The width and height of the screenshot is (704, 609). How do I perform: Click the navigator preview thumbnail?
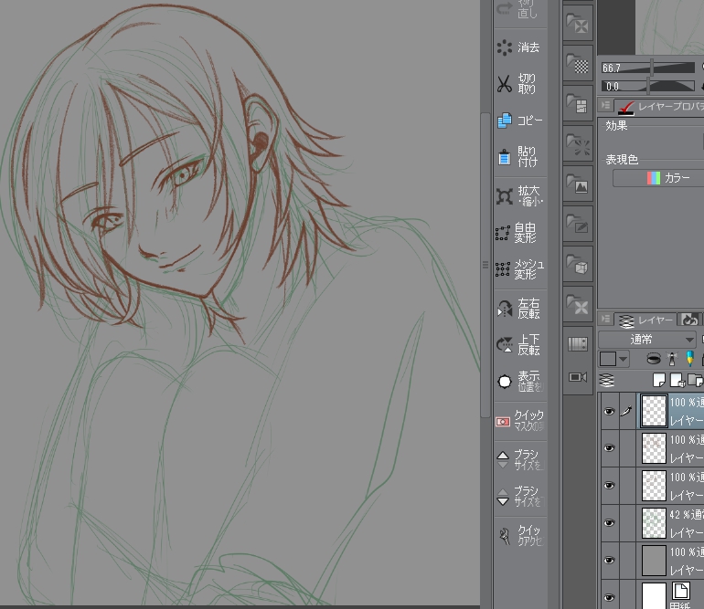point(669,26)
